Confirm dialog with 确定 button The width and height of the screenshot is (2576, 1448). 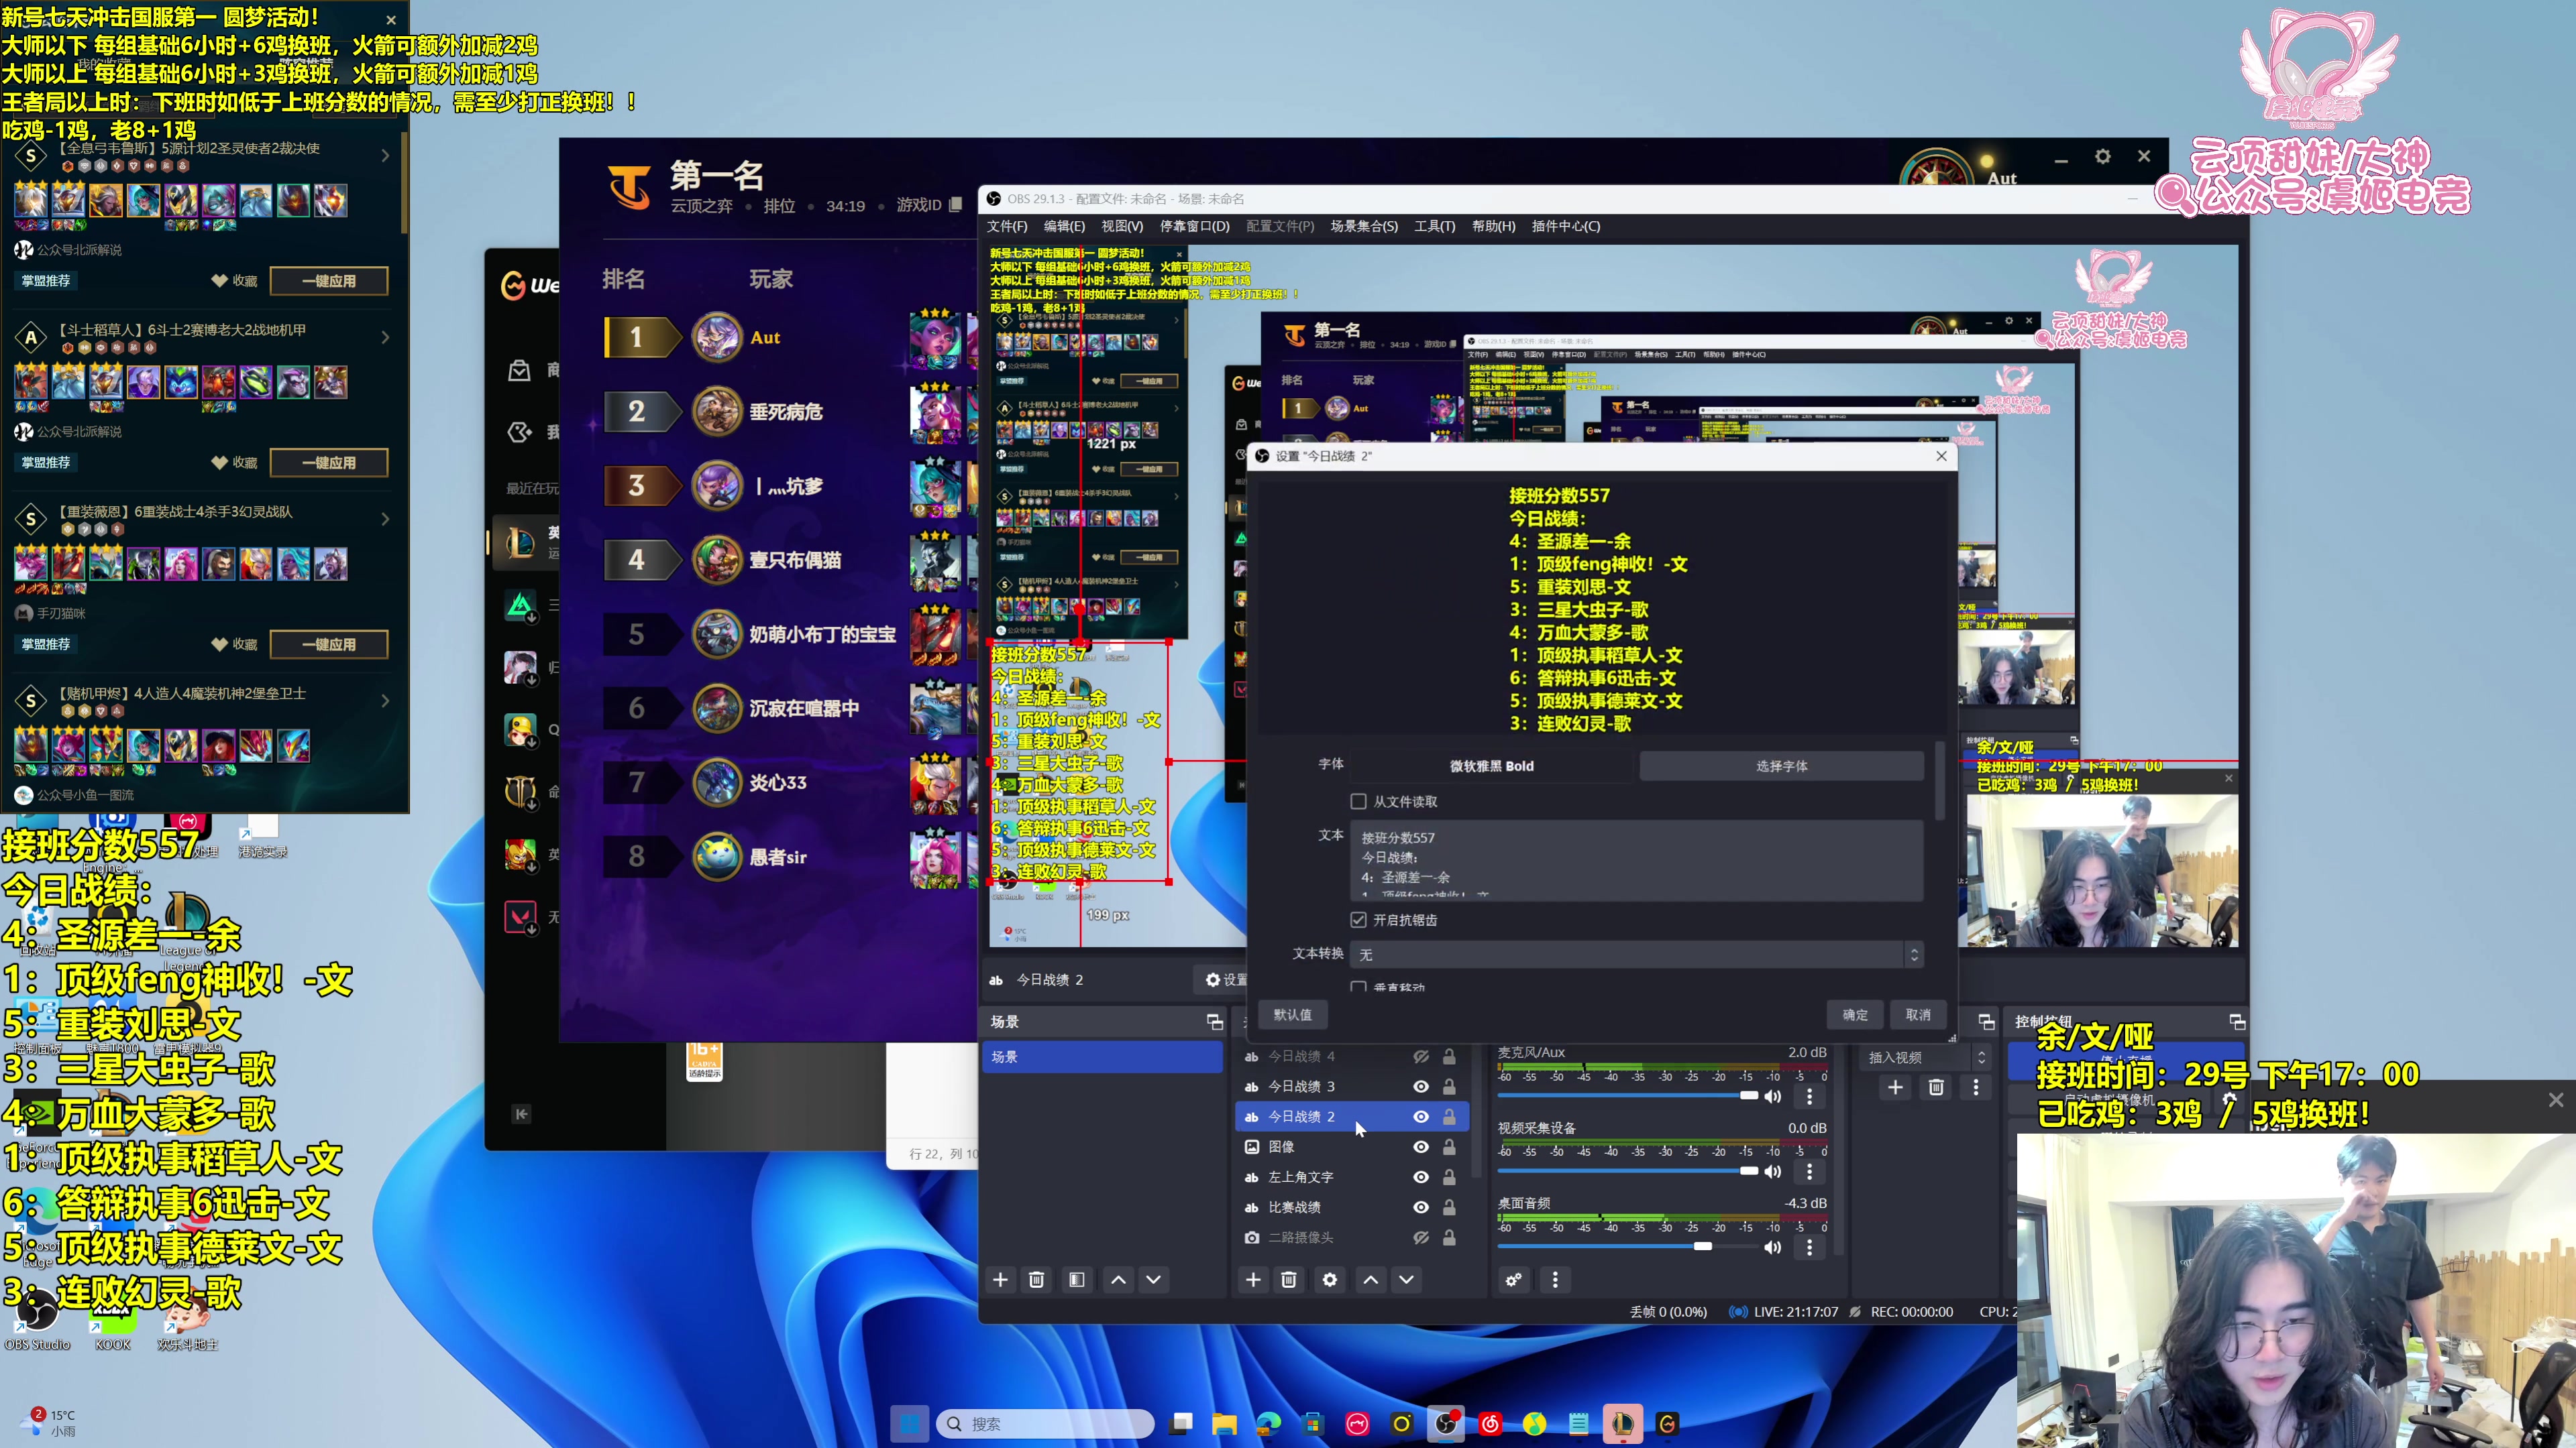[1855, 1014]
